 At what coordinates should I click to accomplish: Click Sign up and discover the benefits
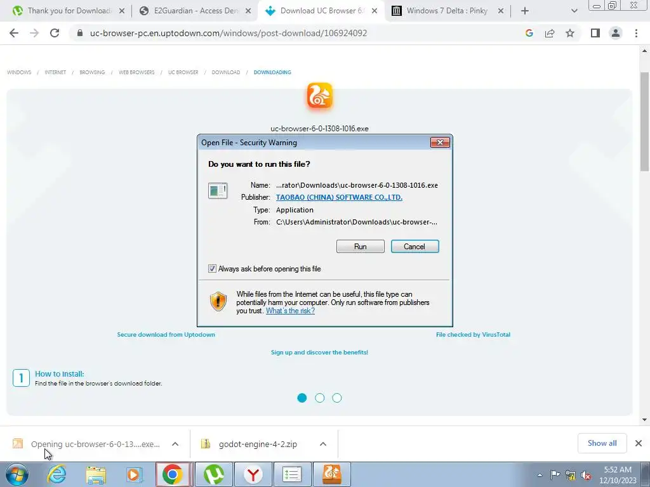coord(320,353)
